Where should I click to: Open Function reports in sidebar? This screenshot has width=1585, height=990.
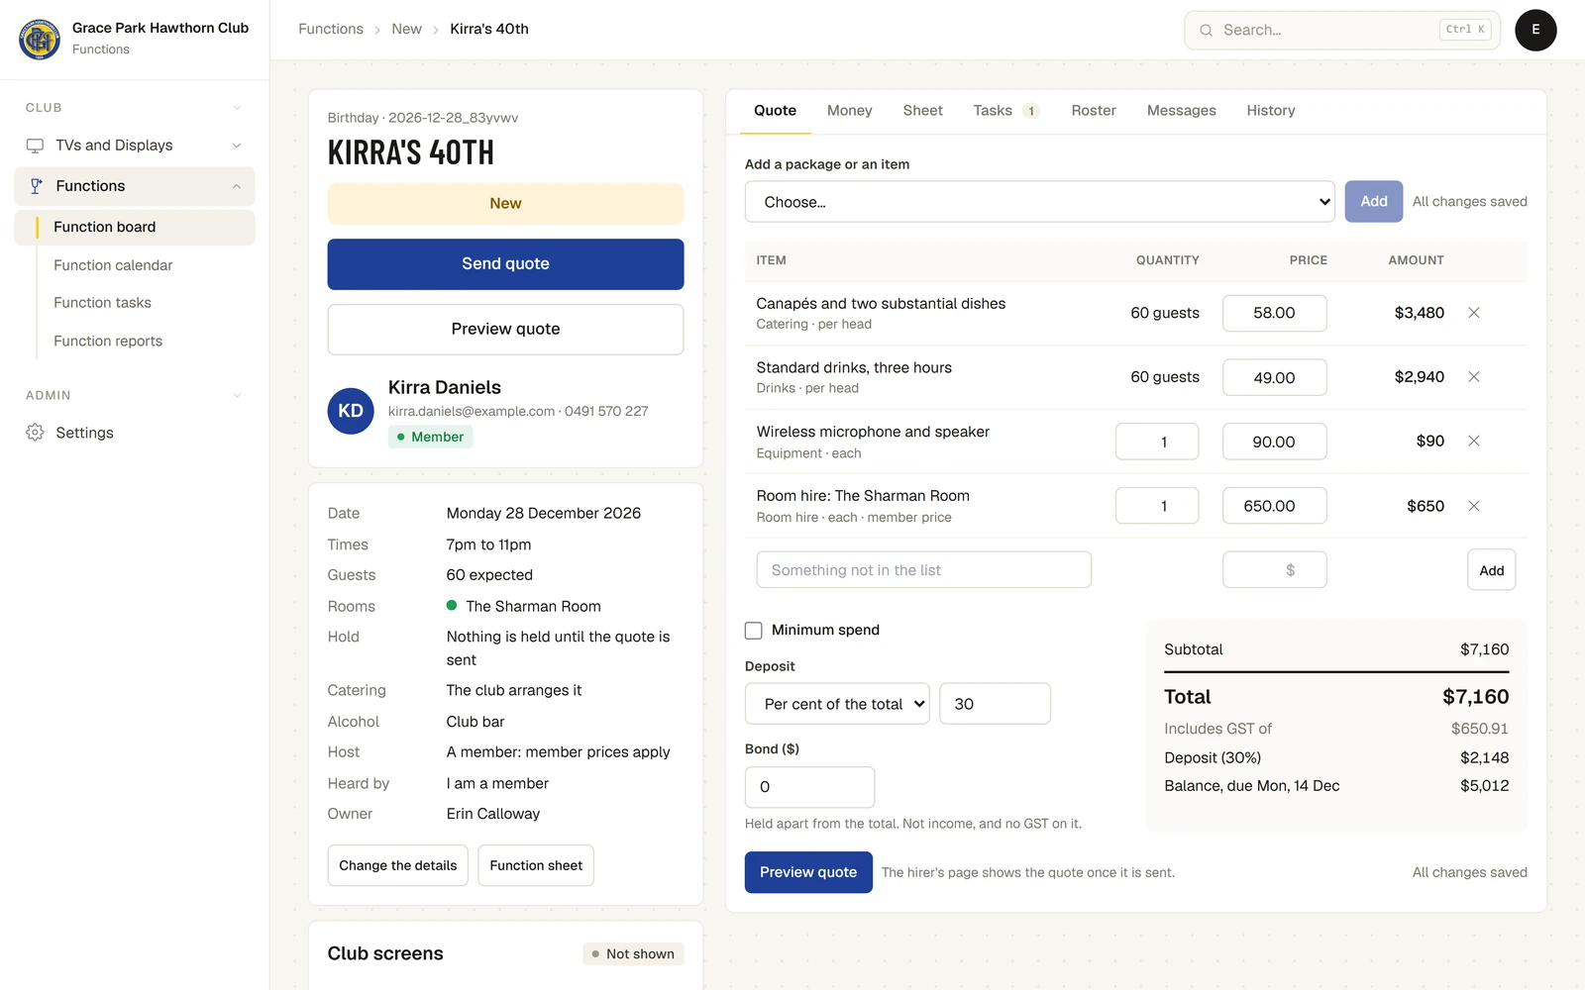tap(108, 342)
